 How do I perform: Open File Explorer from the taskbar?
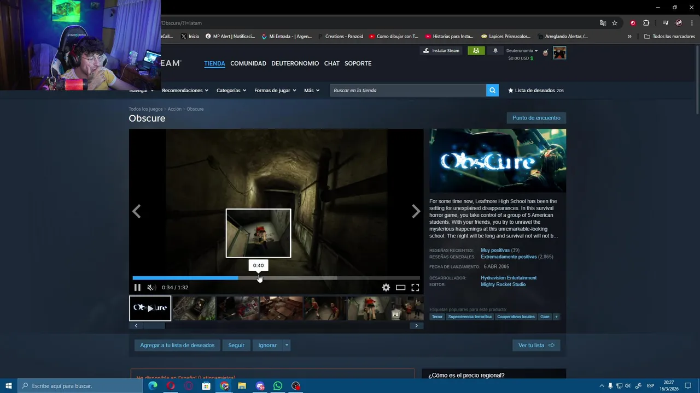[242, 386]
